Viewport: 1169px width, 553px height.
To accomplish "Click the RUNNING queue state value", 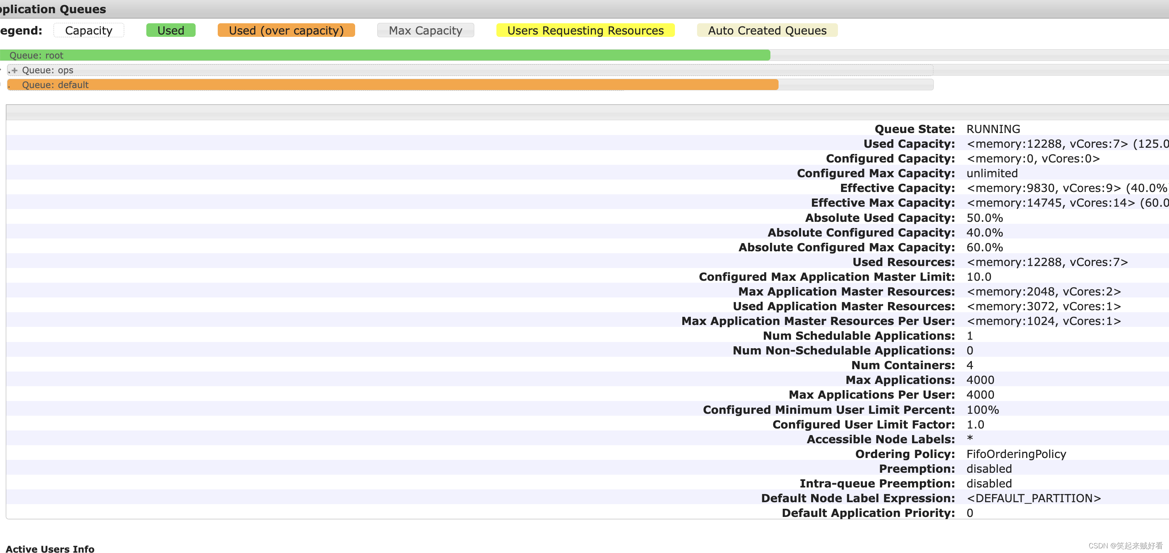I will pos(993,129).
